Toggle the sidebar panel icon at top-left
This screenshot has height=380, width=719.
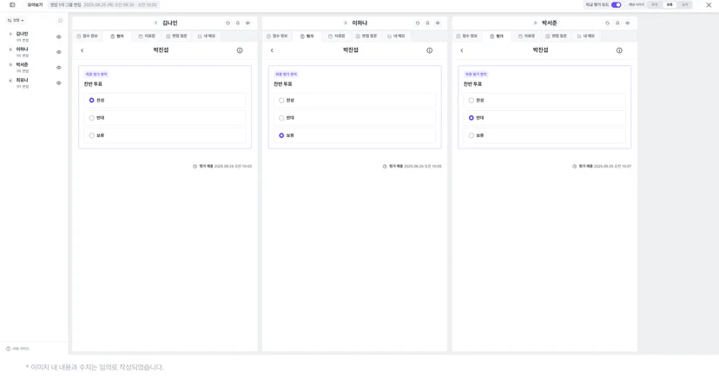click(x=12, y=5)
